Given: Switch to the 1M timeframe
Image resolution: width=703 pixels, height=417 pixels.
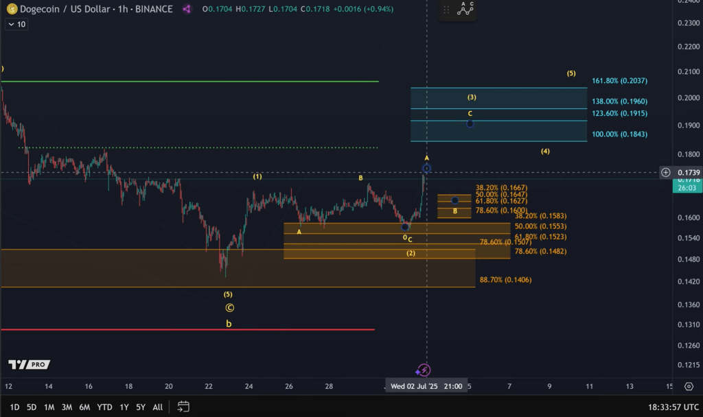Looking at the screenshot, I should 48,407.
